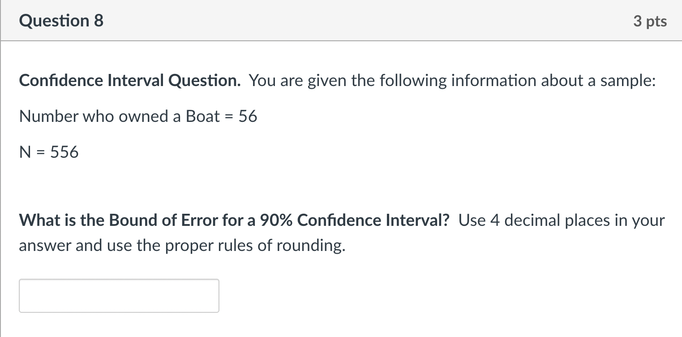This screenshot has height=337, width=682.
Task: Click the left edge border of the question
Action: pyautogui.click(x=2, y=179)
